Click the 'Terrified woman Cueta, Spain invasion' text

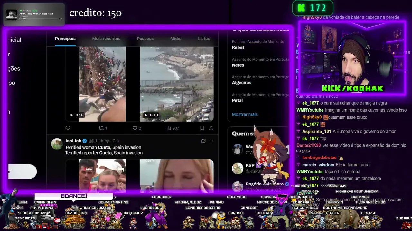tap(103, 147)
